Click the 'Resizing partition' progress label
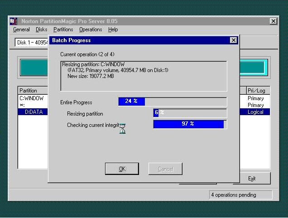The height and width of the screenshot is (218, 288). 85,114
